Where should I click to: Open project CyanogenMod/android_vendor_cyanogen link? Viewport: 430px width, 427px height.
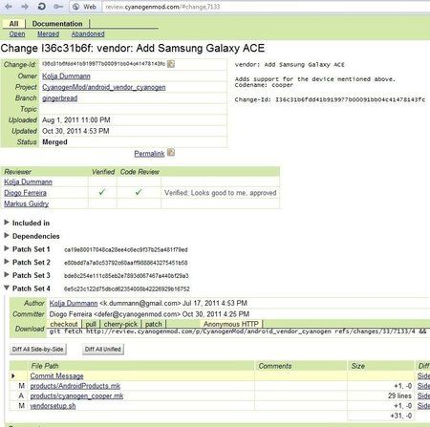(104, 87)
